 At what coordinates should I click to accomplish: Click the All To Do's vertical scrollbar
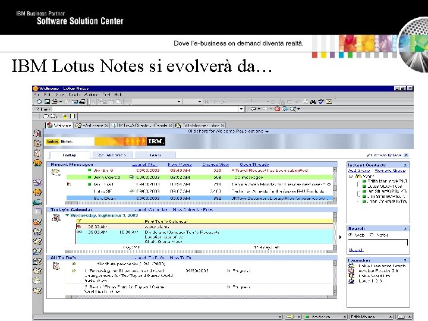[335, 278]
